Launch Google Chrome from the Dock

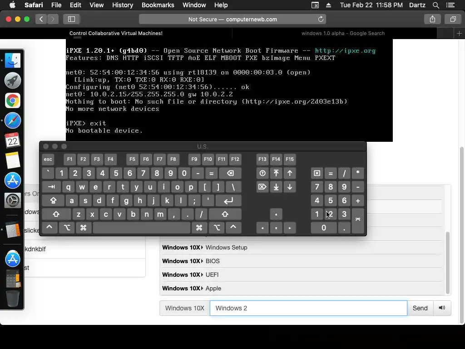tap(12, 100)
